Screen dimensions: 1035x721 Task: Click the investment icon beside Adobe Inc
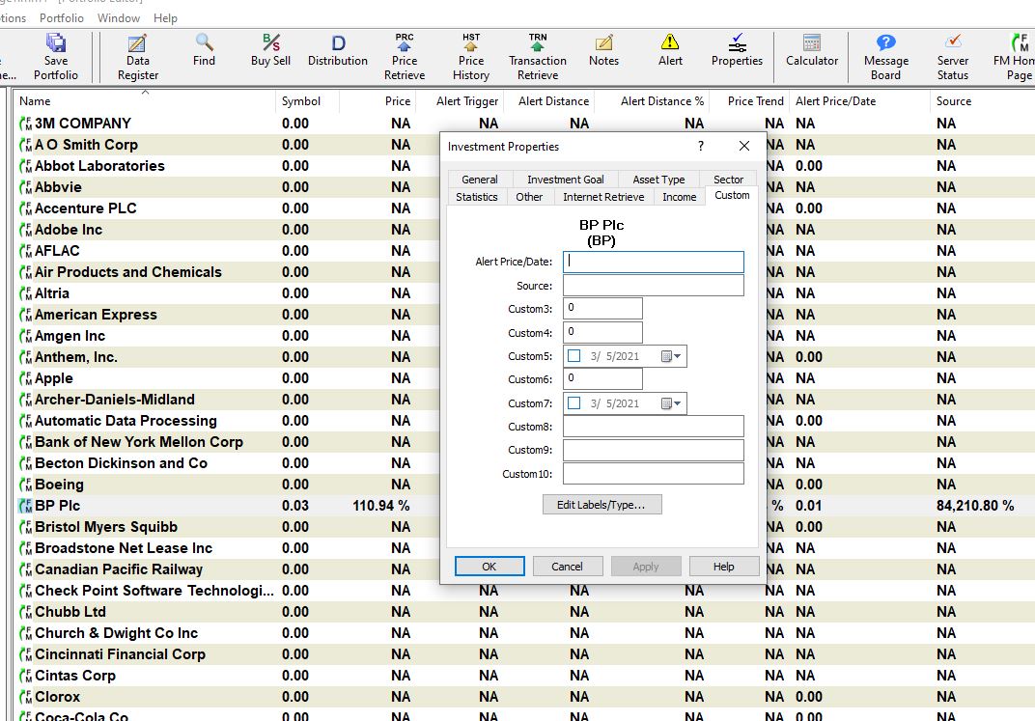coord(26,230)
